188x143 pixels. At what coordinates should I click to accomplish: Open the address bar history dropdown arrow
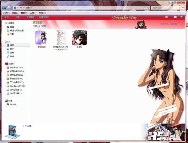pyautogui.click(x=144, y=8)
